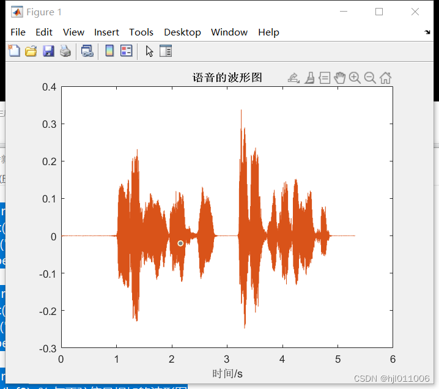Click the Link Plot toolbar icon

(x=87, y=51)
